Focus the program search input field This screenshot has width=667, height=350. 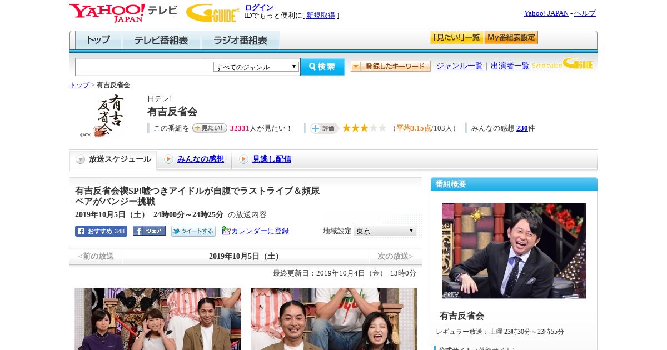144,67
